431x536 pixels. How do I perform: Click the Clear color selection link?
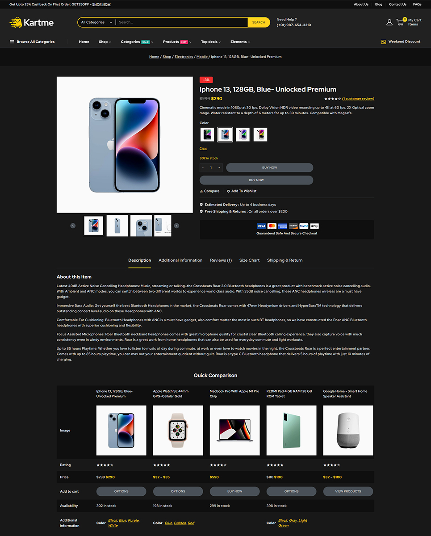click(203, 149)
